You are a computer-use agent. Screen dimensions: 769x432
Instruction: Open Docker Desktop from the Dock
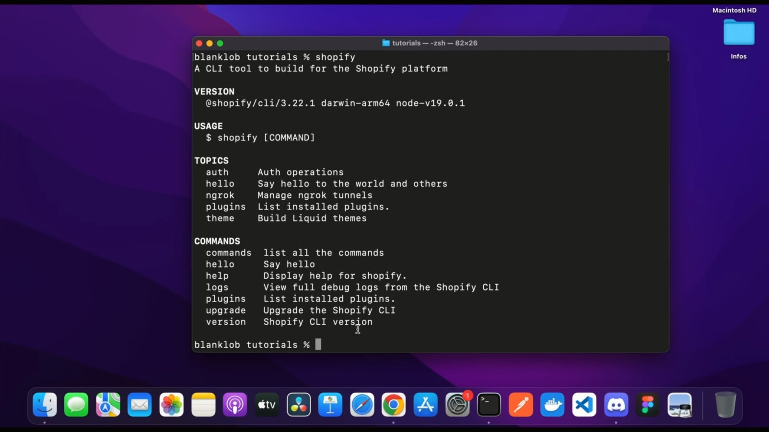tap(552, 405)
